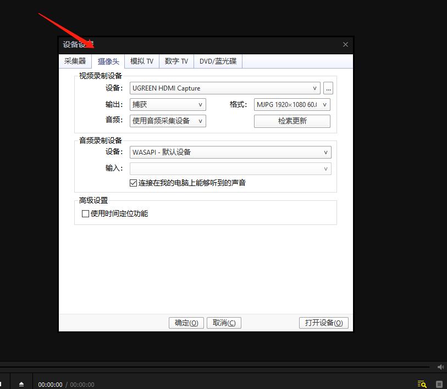Click the control panel icon at far bottom right
This screenshot has height=389, width=447.
(x=438, y=384)
